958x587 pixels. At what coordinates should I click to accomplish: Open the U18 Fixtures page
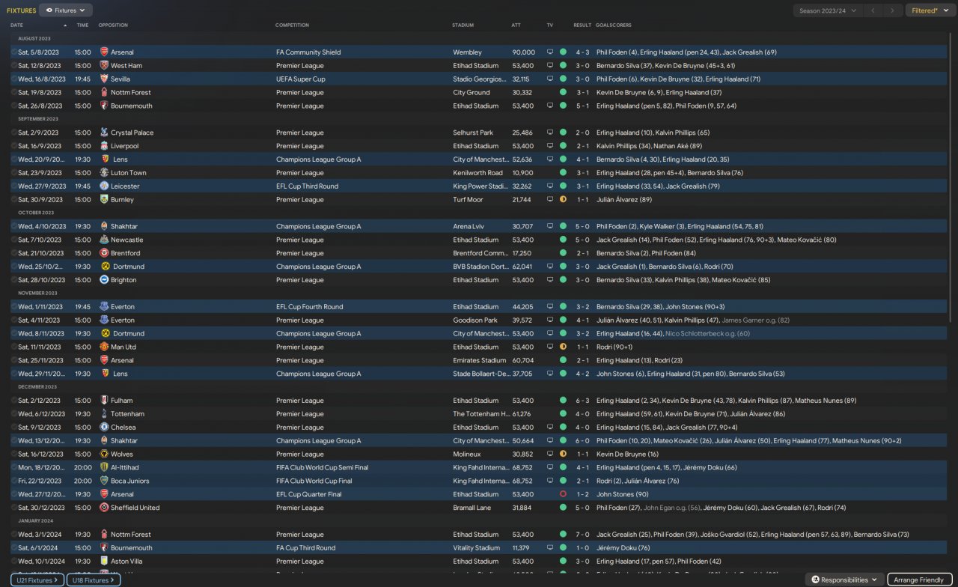coord(94,580)
